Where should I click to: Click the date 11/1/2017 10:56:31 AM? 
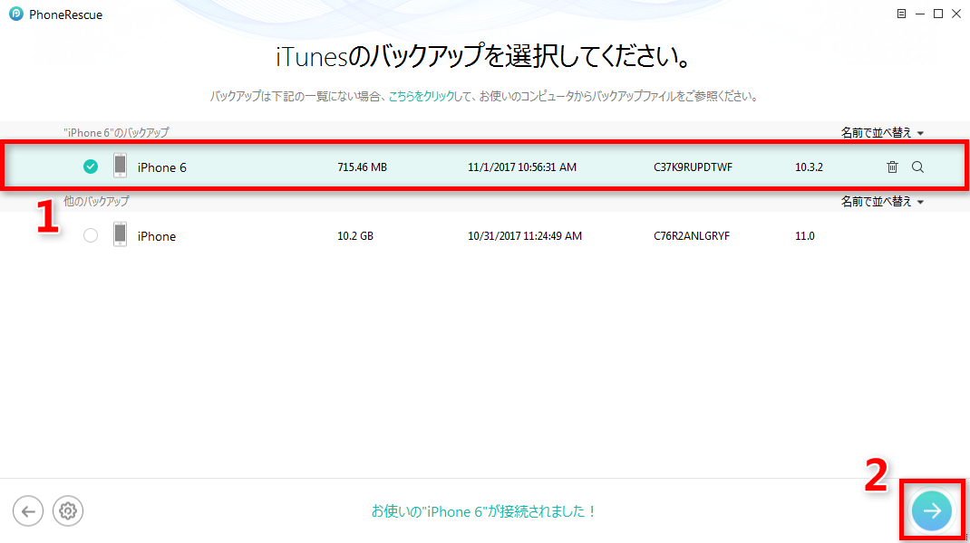coord(522,167)
